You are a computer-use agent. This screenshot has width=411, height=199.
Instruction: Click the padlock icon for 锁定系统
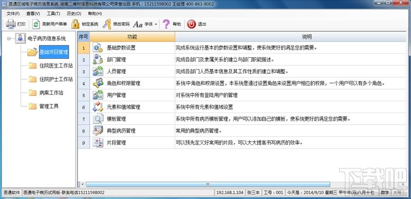[75, 24]
